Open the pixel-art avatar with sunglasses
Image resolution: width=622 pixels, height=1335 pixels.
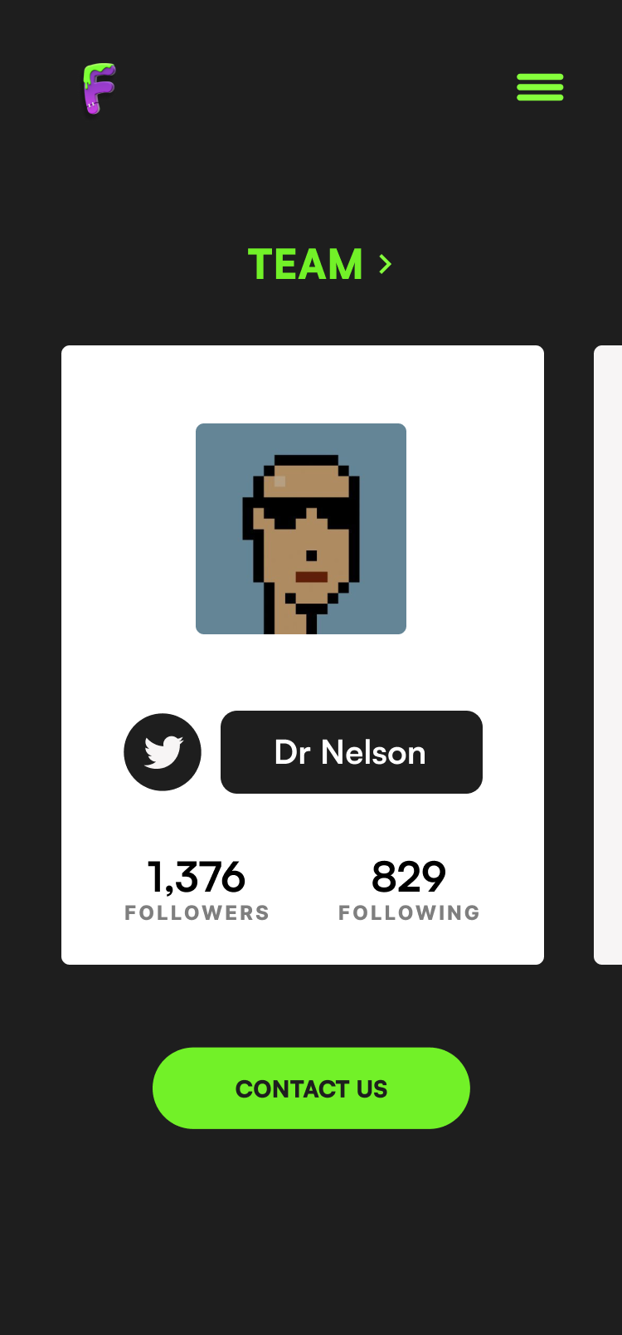point(301,529)
